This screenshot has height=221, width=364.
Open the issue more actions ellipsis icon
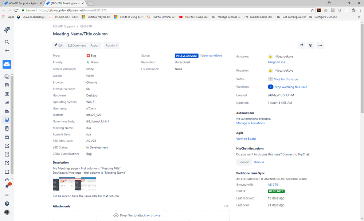(320, 45)
